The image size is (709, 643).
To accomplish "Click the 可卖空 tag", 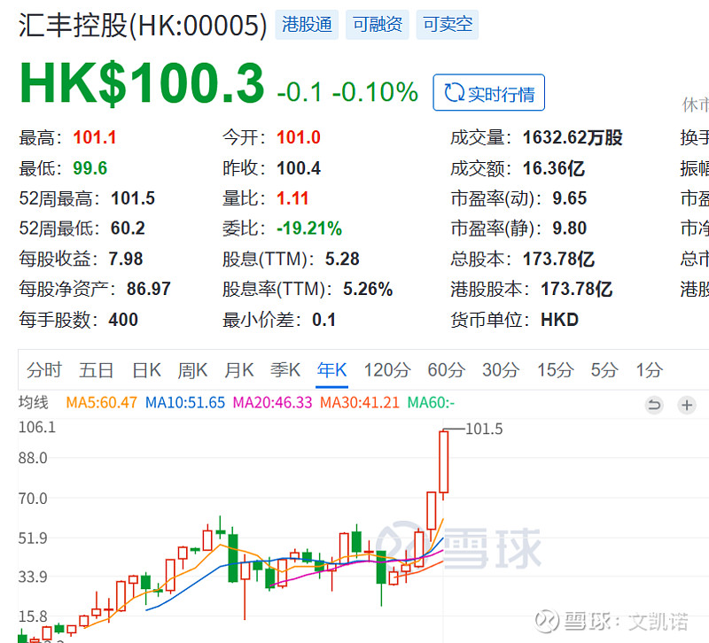I will click(448, 25).
